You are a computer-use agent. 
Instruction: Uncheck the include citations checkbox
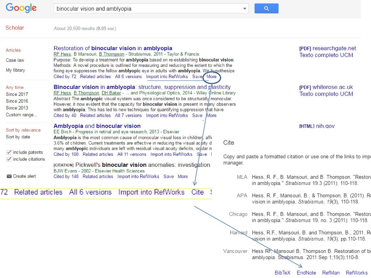point(9,159)
